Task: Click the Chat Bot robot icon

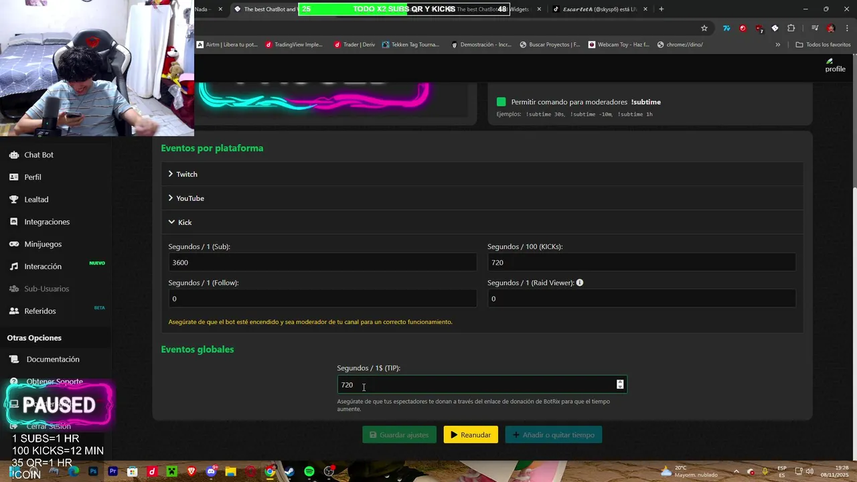Action: click(x=14, y=155)
